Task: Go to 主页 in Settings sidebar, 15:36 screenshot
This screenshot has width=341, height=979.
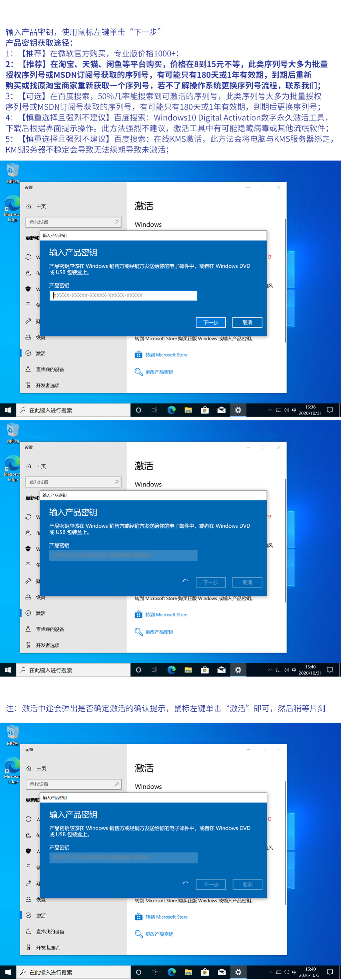Action: pos(36,206)
